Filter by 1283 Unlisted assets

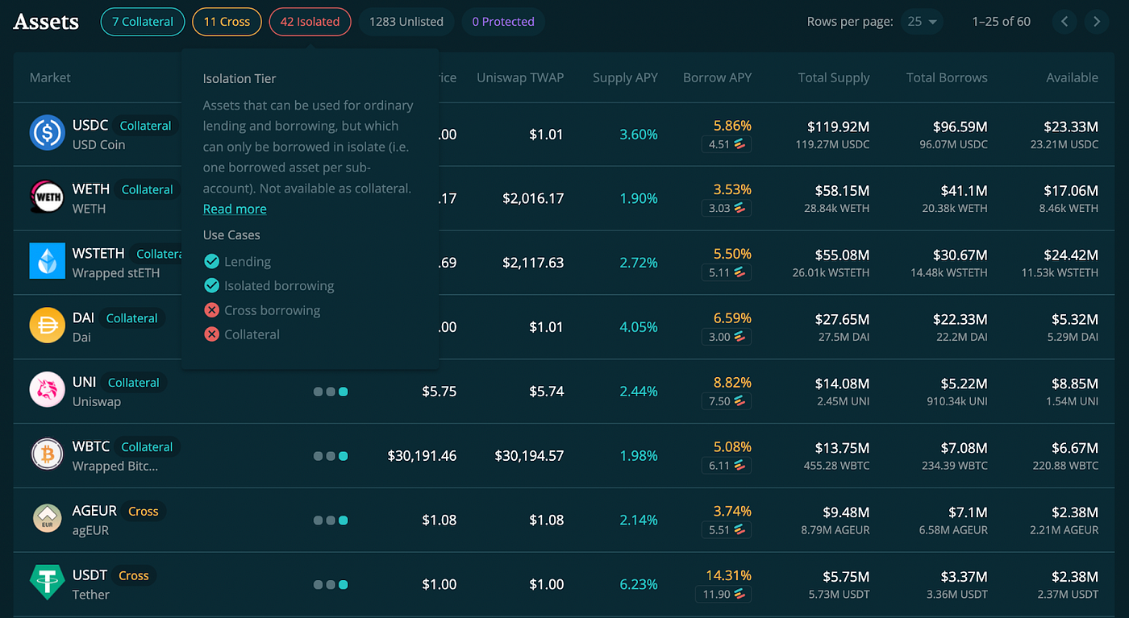[x=406, y=22]
